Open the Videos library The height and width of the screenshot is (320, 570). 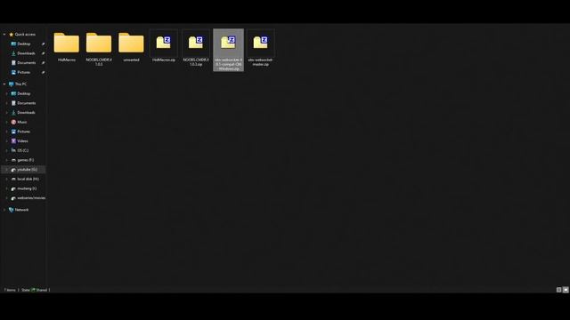(x=20, y=140)
